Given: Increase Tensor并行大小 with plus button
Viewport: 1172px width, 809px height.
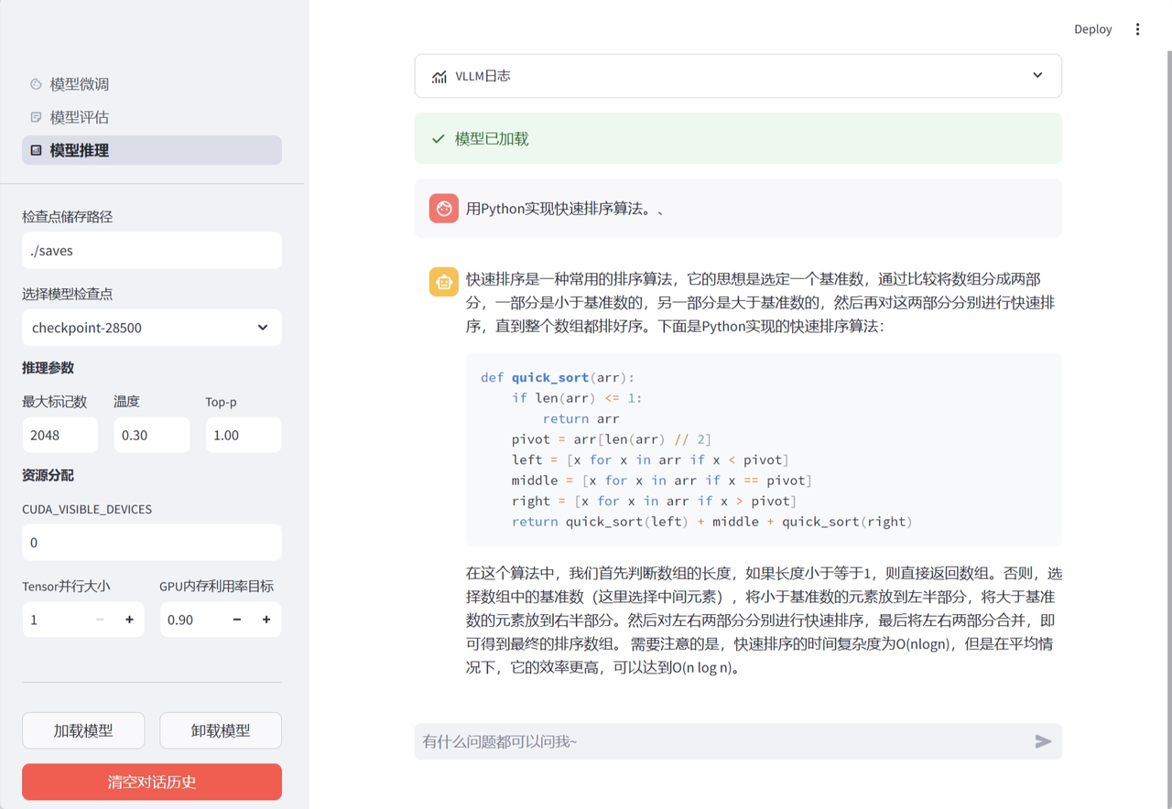Looking at the screenshot, I should pyautogui.click(x=129, y=620).
